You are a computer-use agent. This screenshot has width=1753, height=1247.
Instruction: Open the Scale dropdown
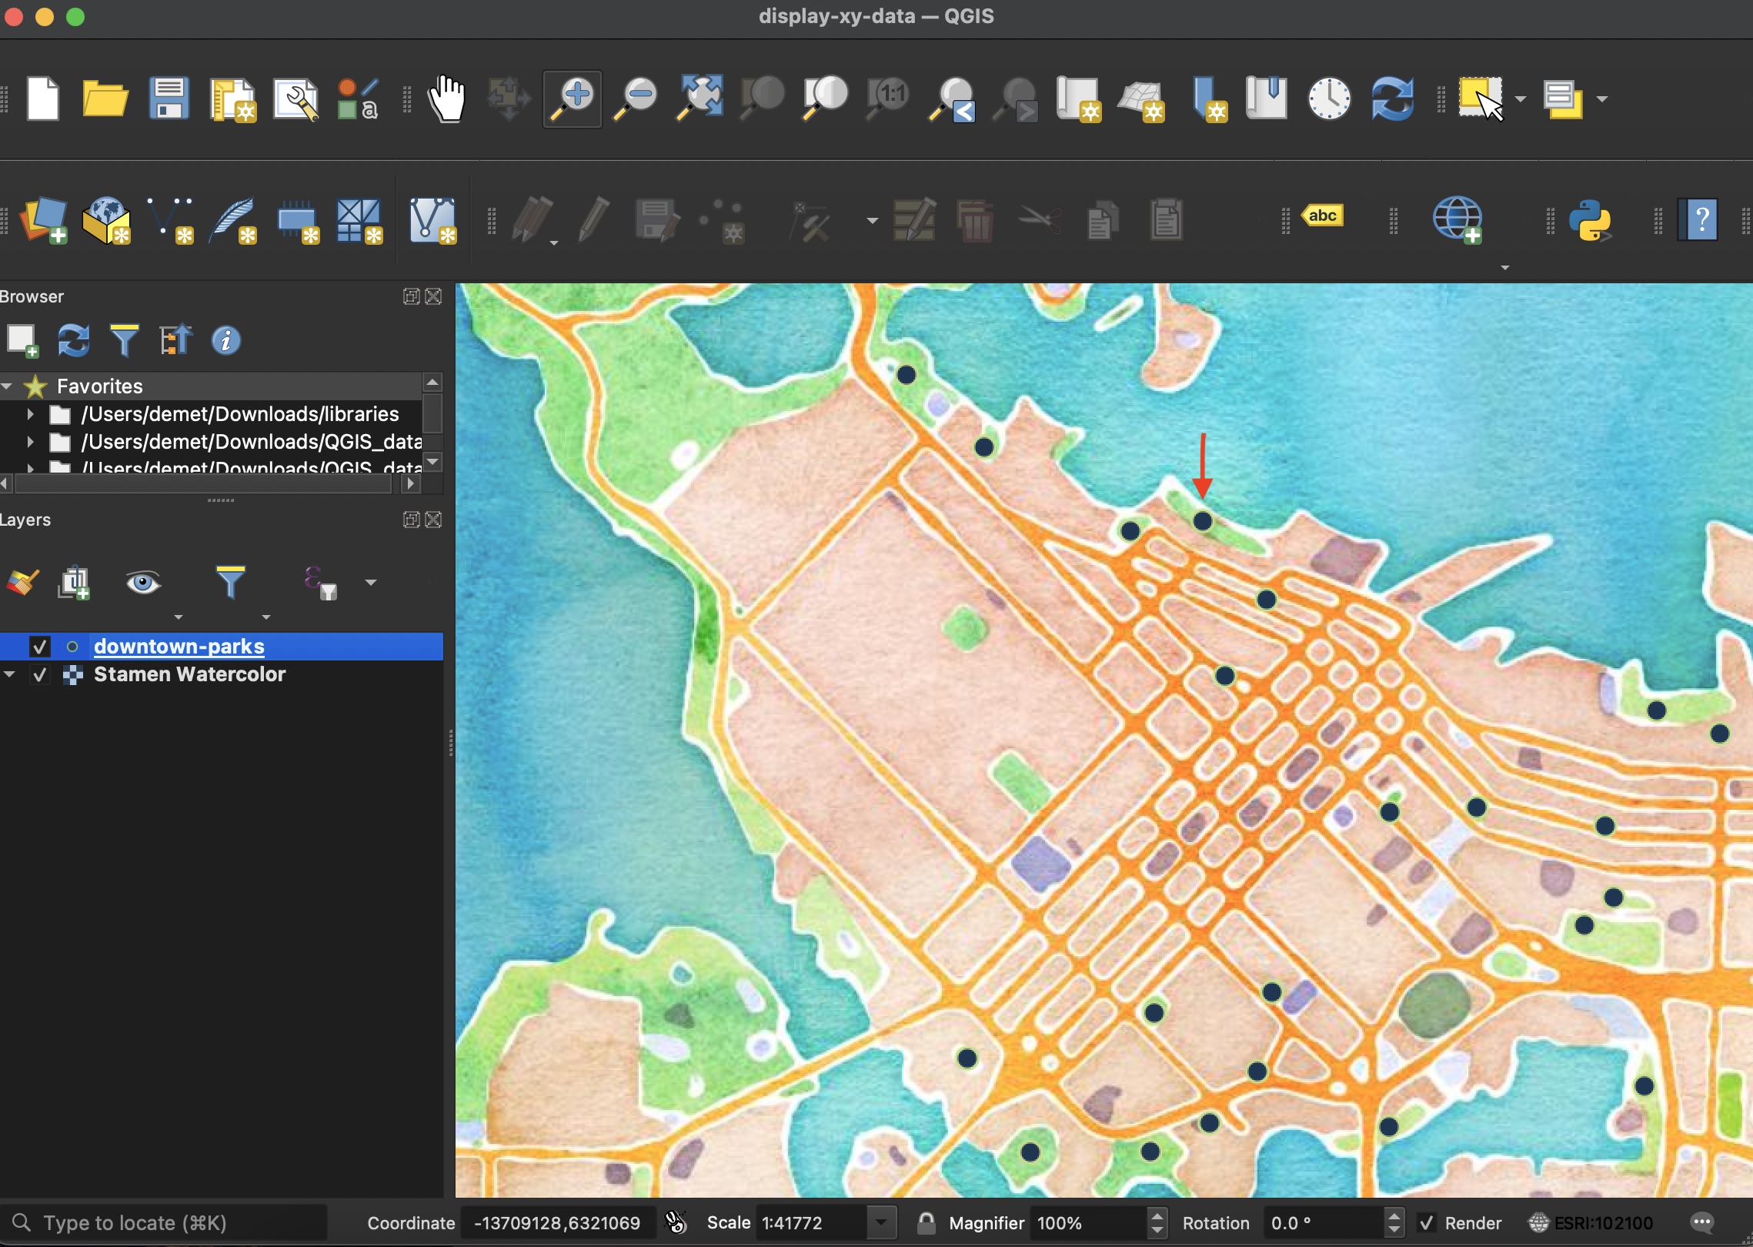[x=882, y=1222]
